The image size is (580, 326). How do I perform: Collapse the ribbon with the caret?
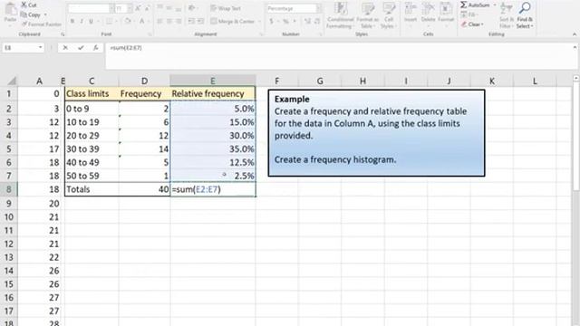pos(574,34)
